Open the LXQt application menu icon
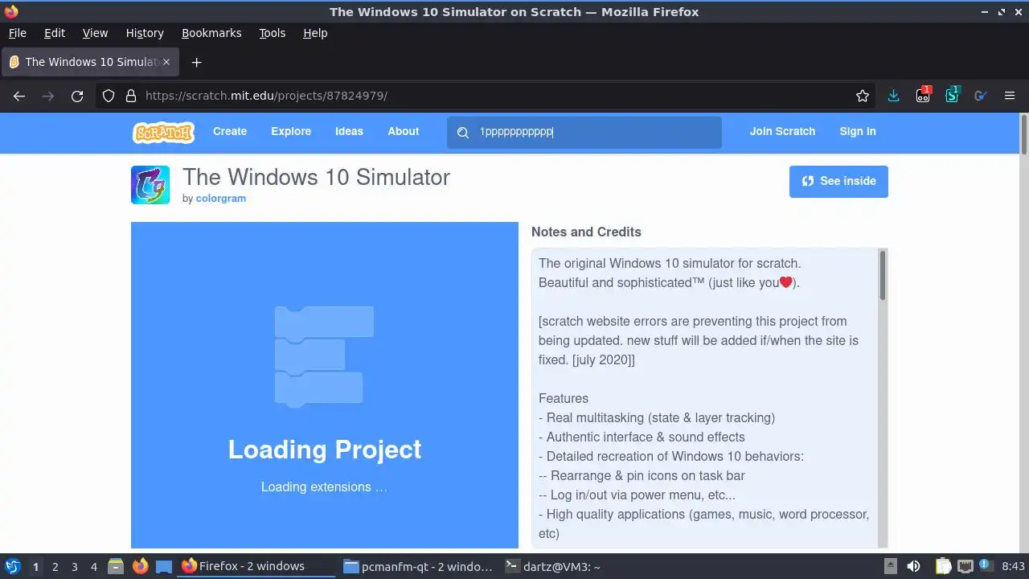The width and height of the screenshot is (1029, 579). [x=13, y=566]
